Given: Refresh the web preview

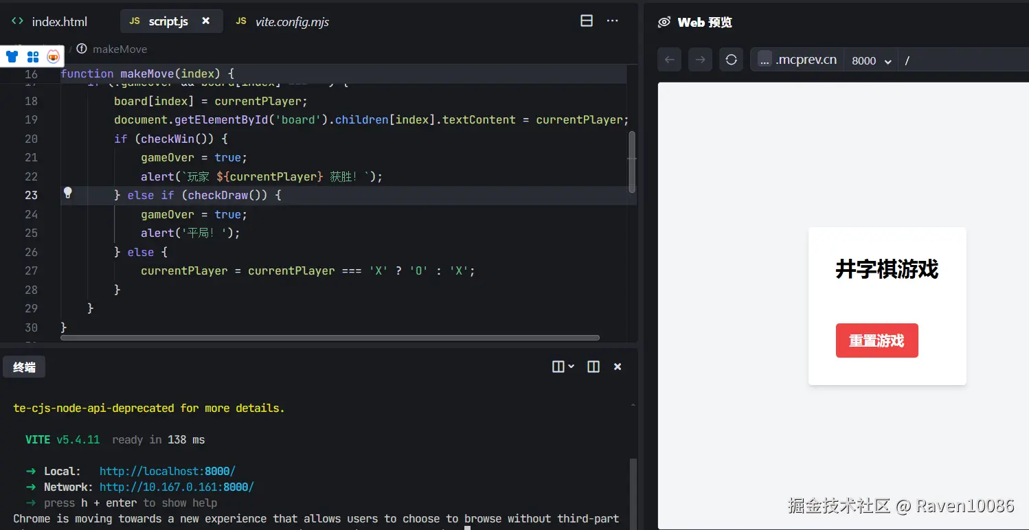Looking at the screenshot, I should point(731,60).
